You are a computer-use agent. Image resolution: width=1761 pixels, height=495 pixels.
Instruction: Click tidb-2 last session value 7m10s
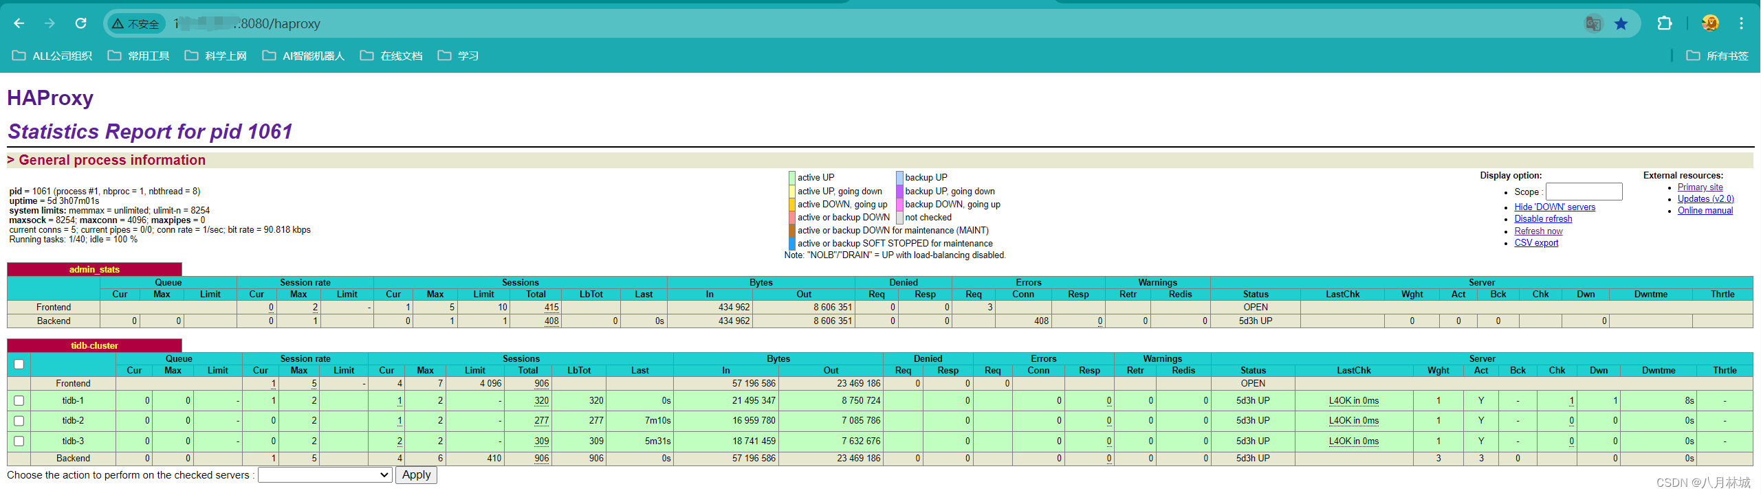tap(657, 421)
